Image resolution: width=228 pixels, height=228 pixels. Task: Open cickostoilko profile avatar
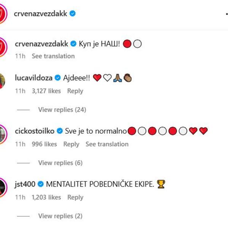(x=3, y=134)
